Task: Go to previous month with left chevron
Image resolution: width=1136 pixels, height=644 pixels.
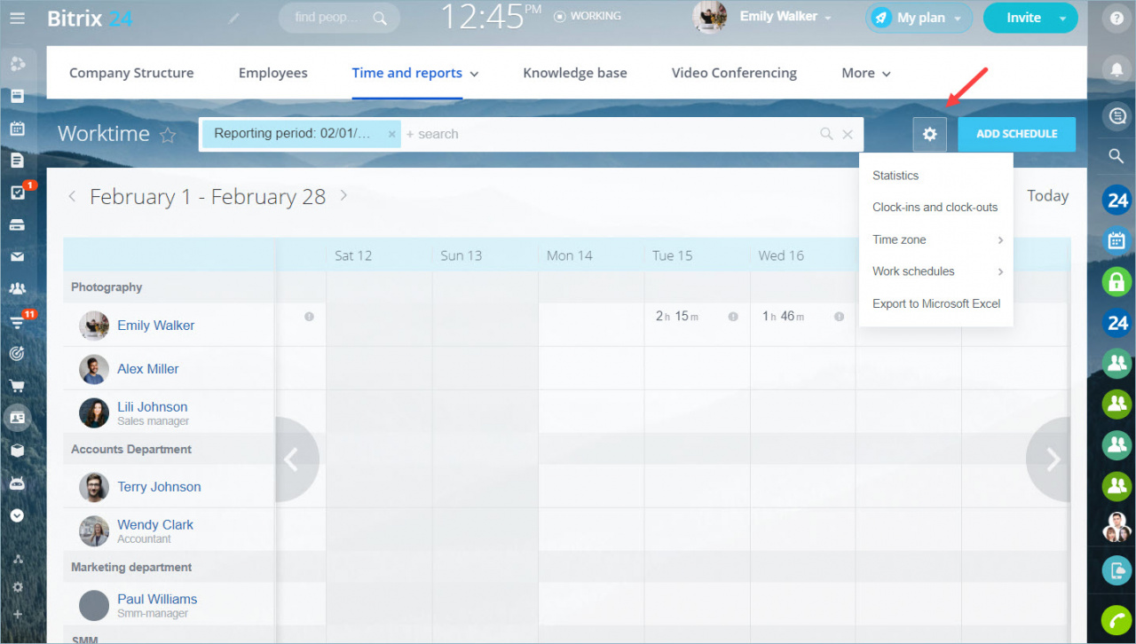Action: pos(72,196)
